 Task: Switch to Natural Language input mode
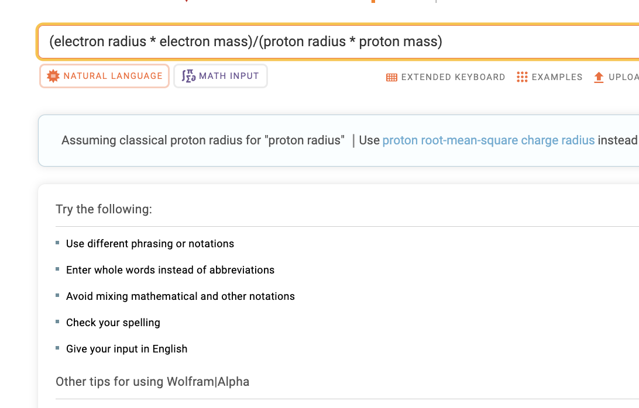tap(104, 76)
